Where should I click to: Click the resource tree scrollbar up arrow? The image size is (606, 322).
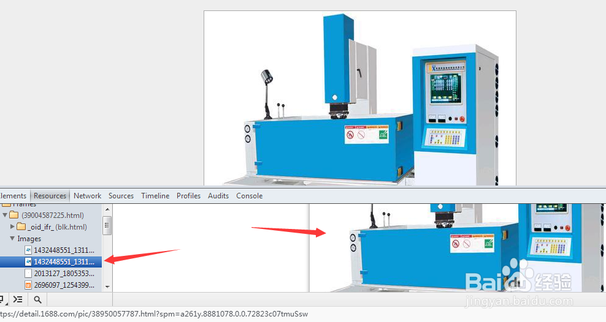click(x=107, y=209)
